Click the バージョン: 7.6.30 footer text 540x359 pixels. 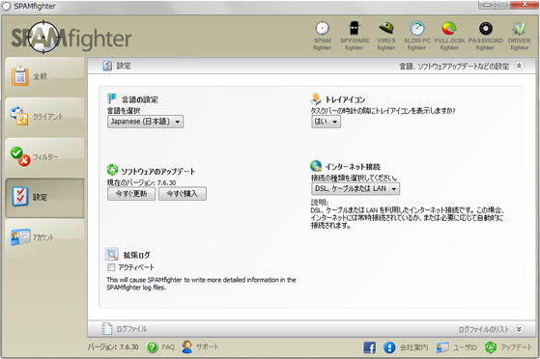tap(113, 347)
